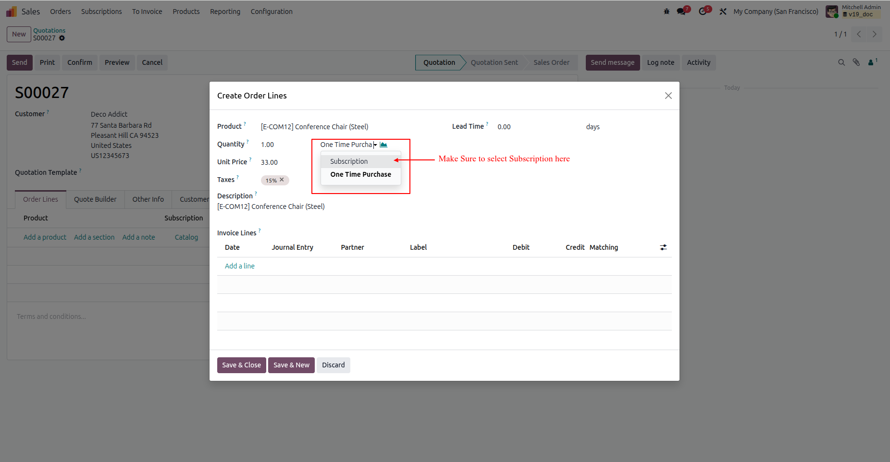Open the Subscriptions menu
Viewport: 890px width, 462px height.
click(x=101, y=12)
